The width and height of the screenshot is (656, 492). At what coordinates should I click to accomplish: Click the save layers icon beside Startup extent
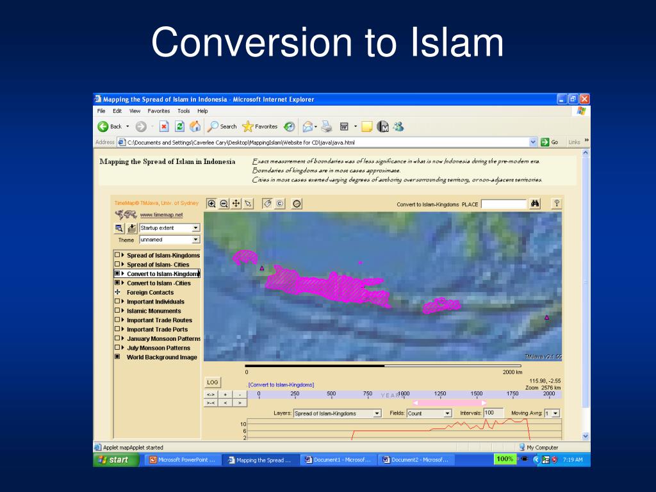click(132, 228)
